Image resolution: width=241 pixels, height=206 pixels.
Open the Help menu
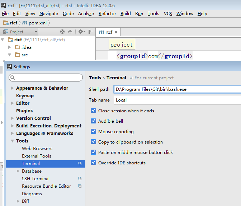tap(202, 14)
